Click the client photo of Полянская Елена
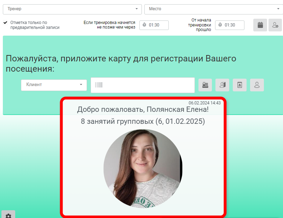 (143, 169)
